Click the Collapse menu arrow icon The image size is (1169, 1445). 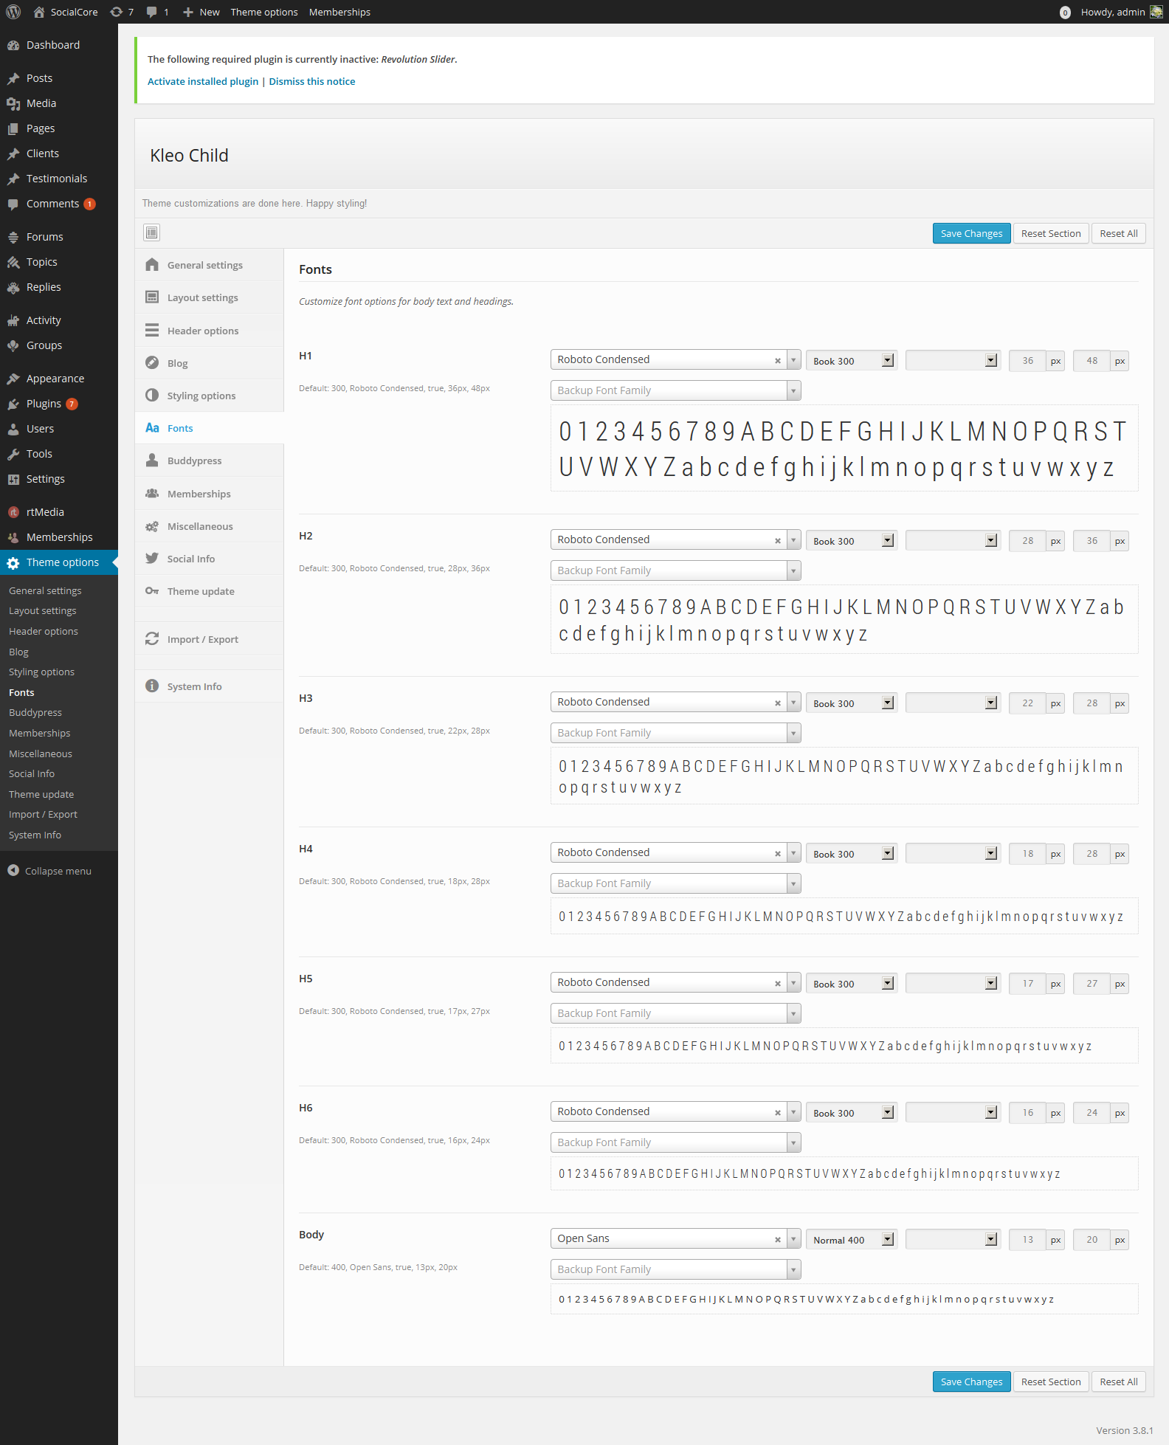click(x=13, y=871)
